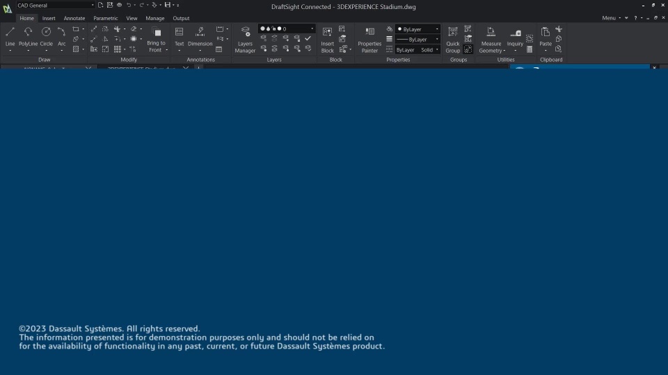Click the Trim scissors icon

pos(117,29)
